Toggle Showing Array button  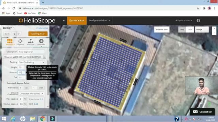coord(38,34)
